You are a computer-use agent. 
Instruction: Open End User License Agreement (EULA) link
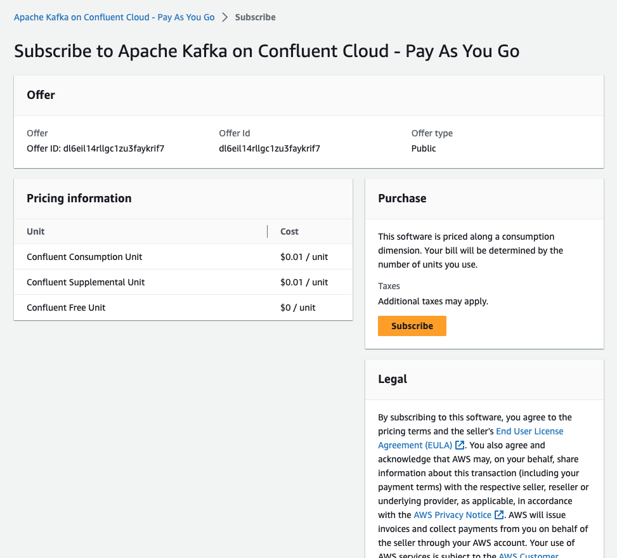tap(471, 438)
